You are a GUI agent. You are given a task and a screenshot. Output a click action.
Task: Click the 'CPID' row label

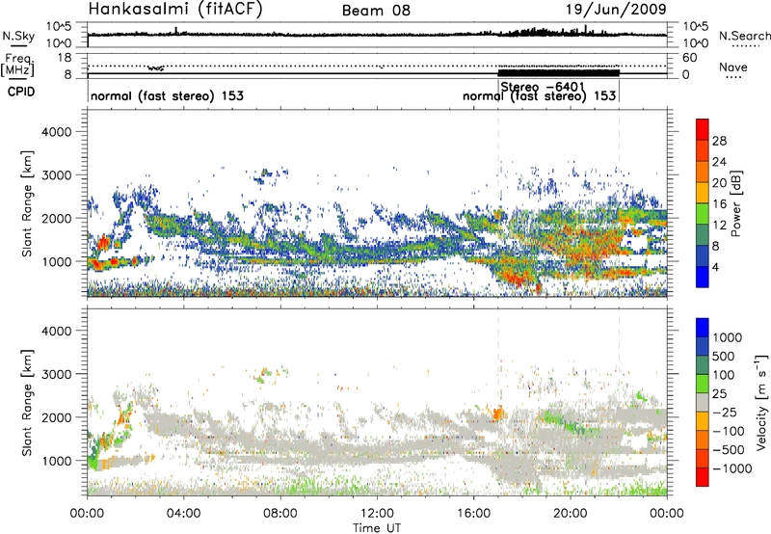[x=21, y=92]
